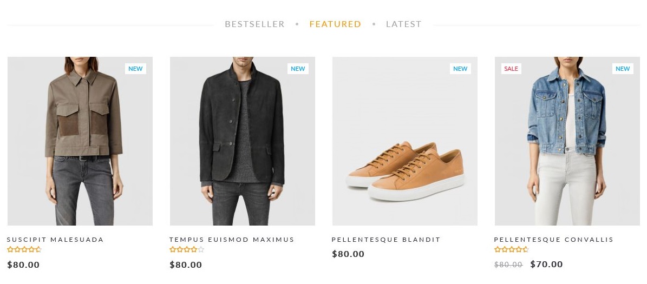View the black blazer product image

(x=243, y=141)
